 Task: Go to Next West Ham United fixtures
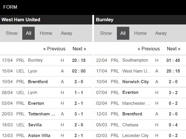click(79, 49)
